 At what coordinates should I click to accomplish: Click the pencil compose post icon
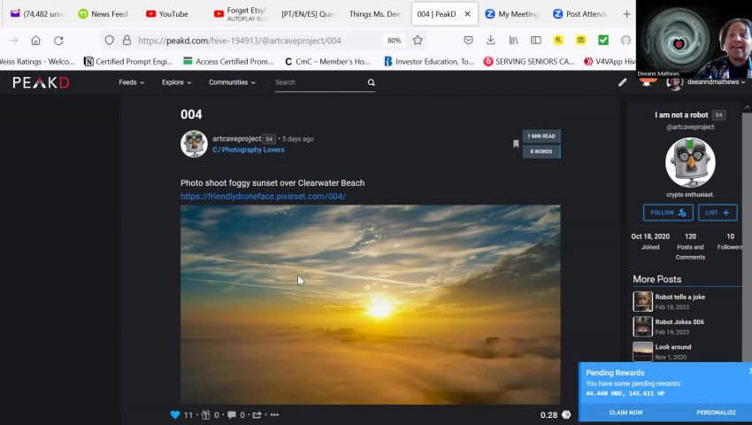pos(623,82)
